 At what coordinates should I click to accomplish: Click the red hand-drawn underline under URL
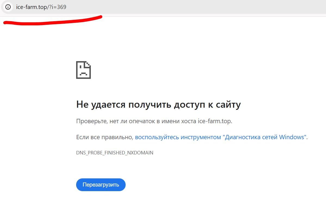click(52, 21)
